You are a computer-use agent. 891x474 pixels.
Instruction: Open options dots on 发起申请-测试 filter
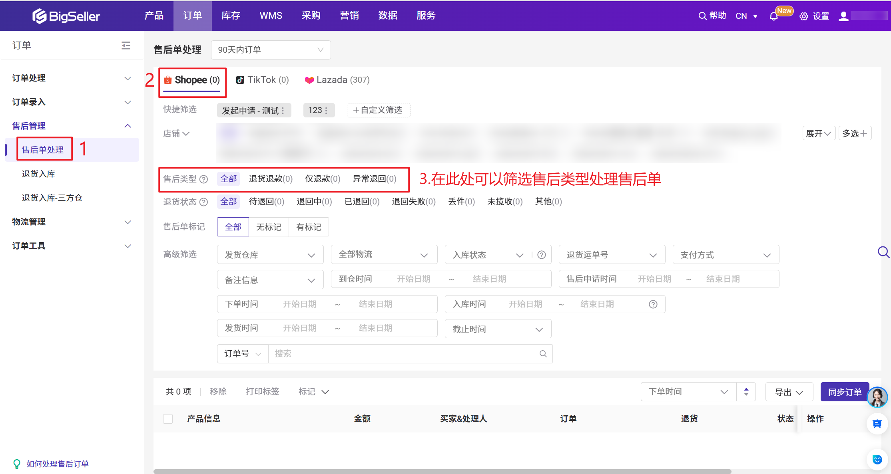pos(283,111)
